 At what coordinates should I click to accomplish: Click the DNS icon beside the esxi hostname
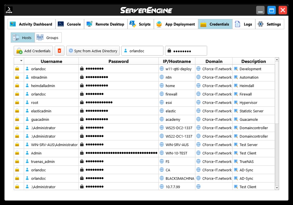click(162, 102)
